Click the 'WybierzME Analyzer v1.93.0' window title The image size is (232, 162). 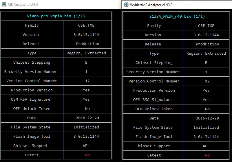(151, 5)
